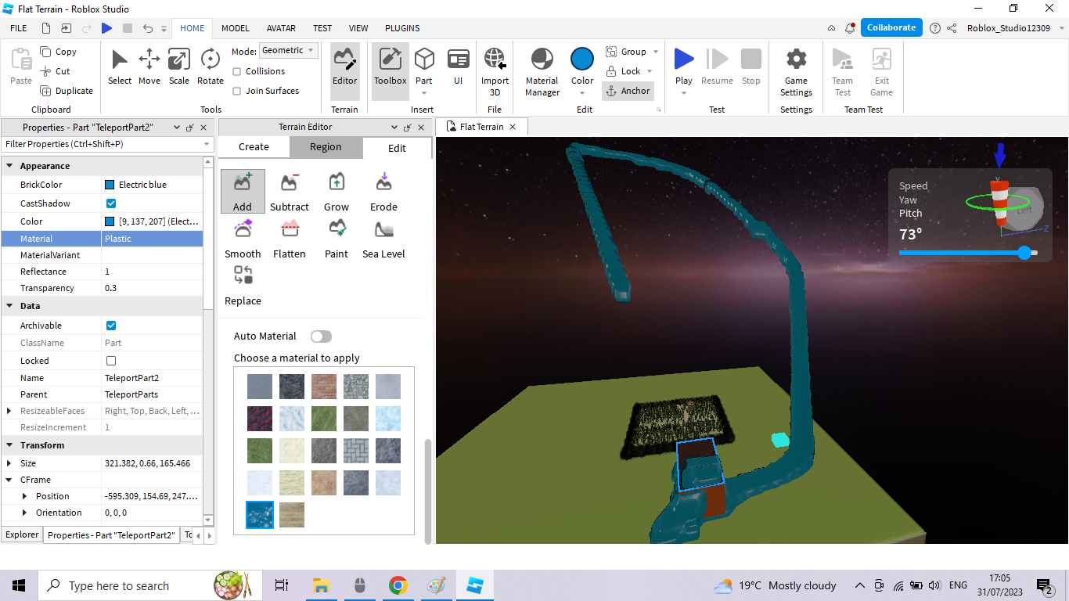The width and height of the screenshot is (1069, 601).
Task: Open the FILE menu
Action: coord(18,28)
